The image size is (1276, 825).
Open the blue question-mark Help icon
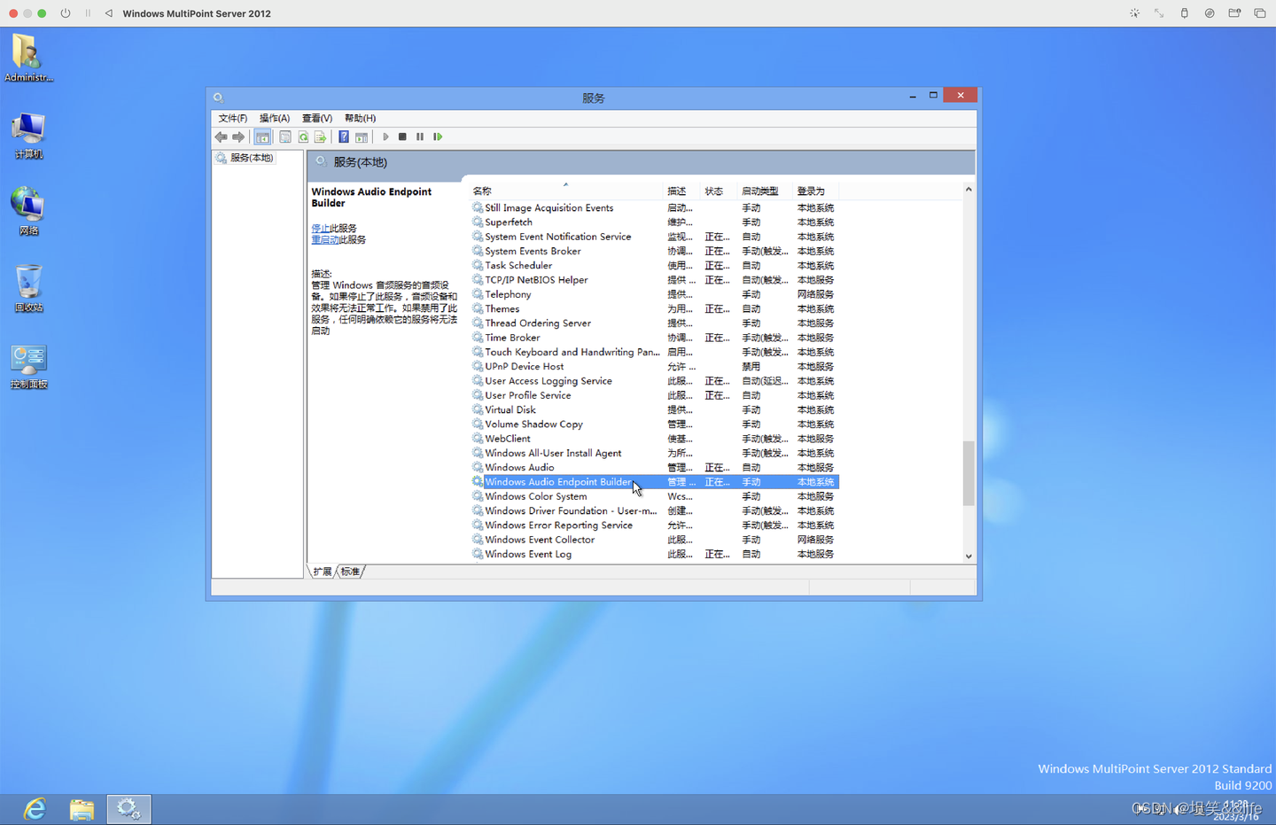click(x=344, y=137)
